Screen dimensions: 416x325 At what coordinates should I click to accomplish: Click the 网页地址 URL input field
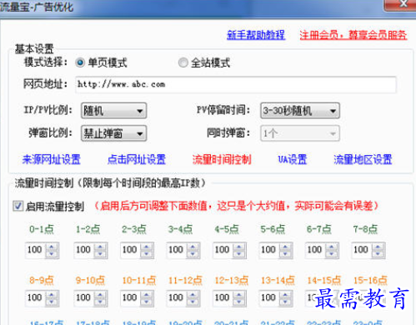tap(236, 85)
